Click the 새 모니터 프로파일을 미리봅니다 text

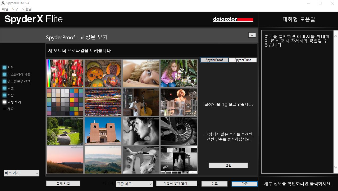coord(80,51)
